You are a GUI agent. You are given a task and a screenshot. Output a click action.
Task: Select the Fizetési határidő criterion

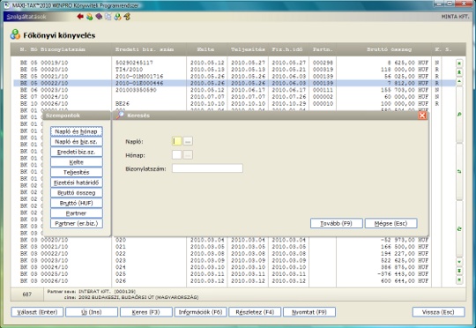76,183
